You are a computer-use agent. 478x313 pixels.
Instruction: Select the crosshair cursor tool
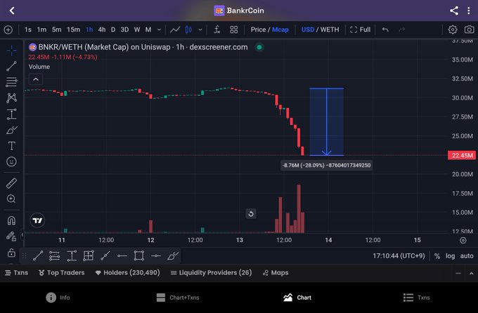coord(11,51)
